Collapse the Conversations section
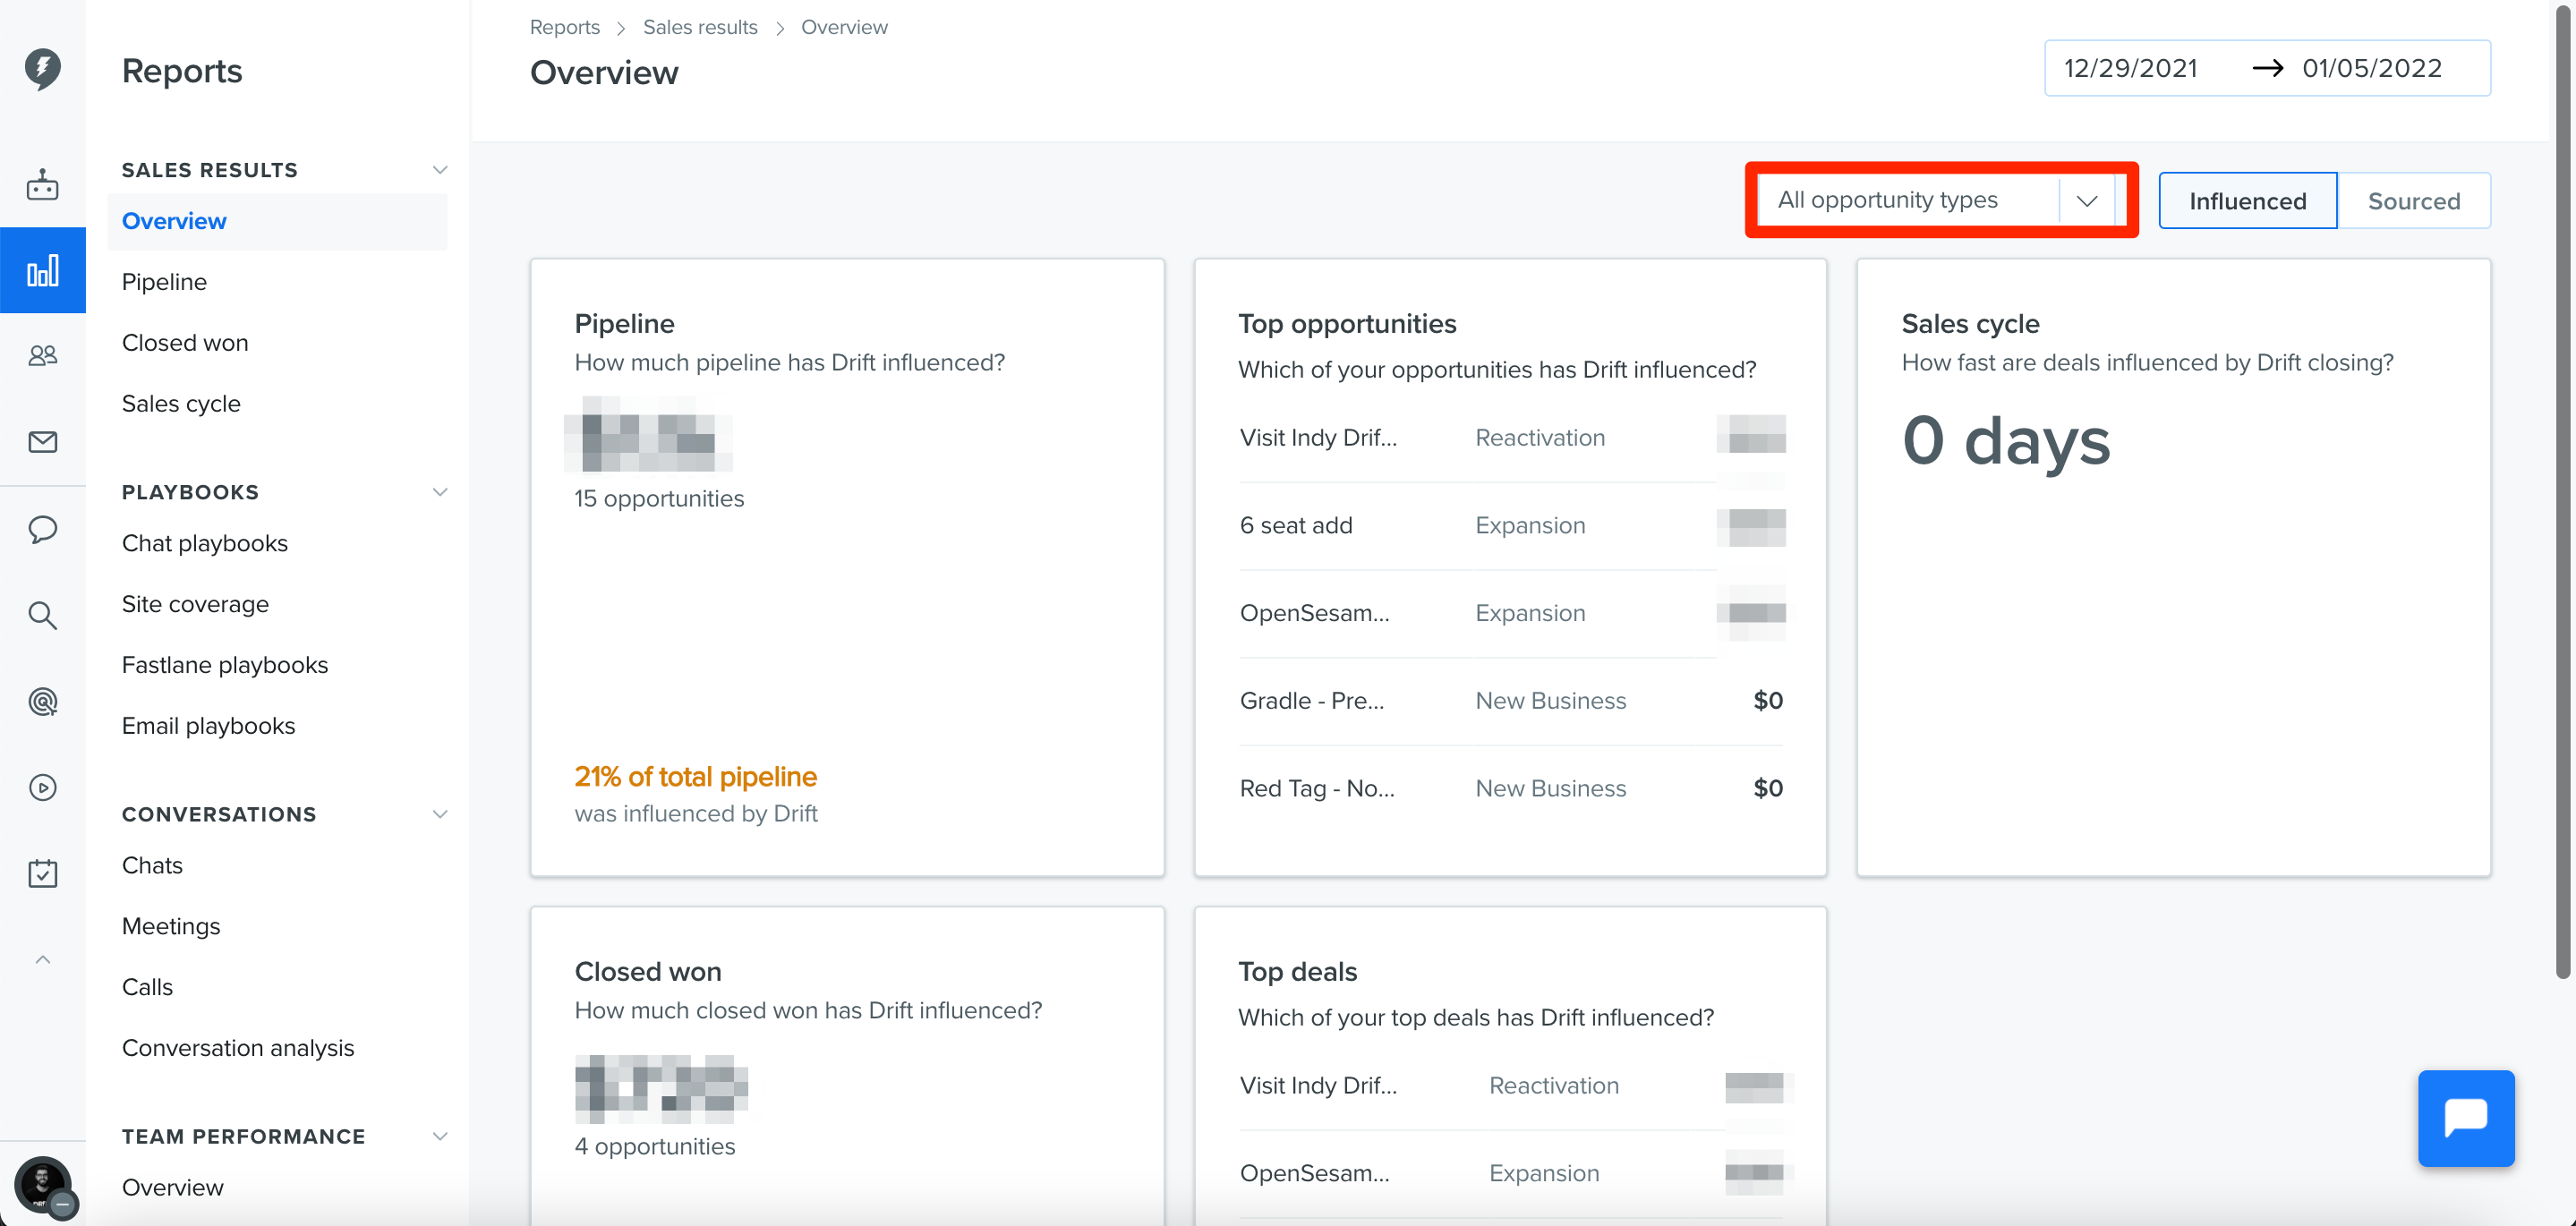 click(439, 814)
